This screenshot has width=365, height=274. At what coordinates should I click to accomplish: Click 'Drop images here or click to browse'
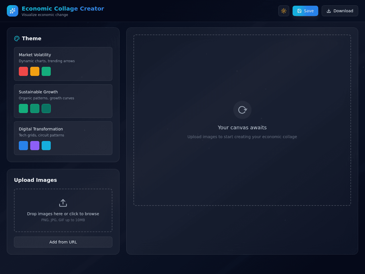63,214
